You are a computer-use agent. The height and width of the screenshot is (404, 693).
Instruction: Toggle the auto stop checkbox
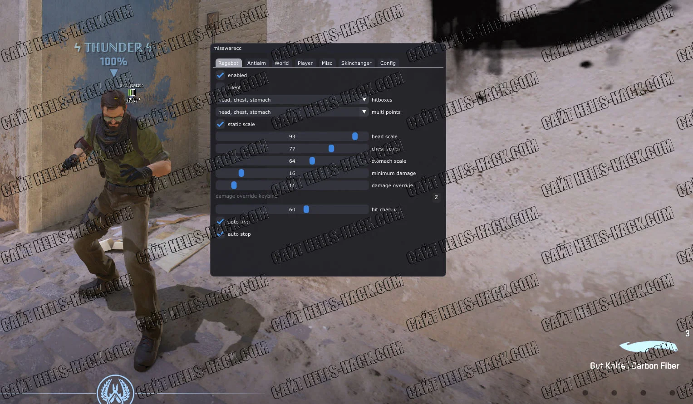[x=220, y=234]
